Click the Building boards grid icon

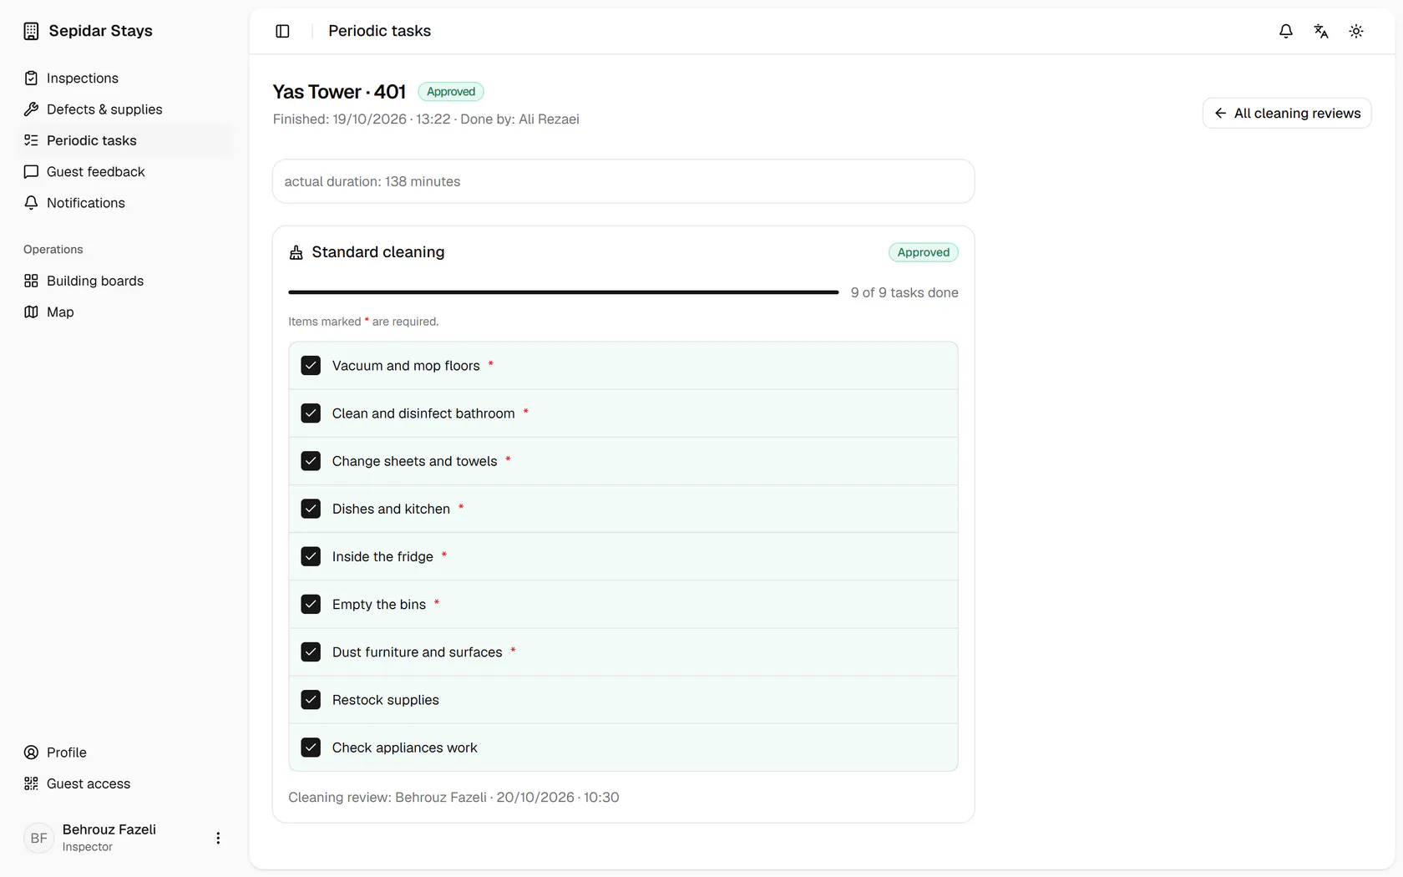[x=31, y=281]
